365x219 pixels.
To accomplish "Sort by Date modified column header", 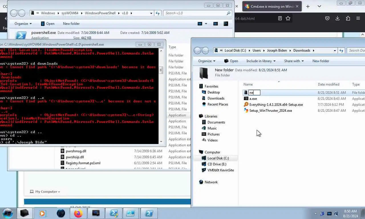I will (328, 84).
